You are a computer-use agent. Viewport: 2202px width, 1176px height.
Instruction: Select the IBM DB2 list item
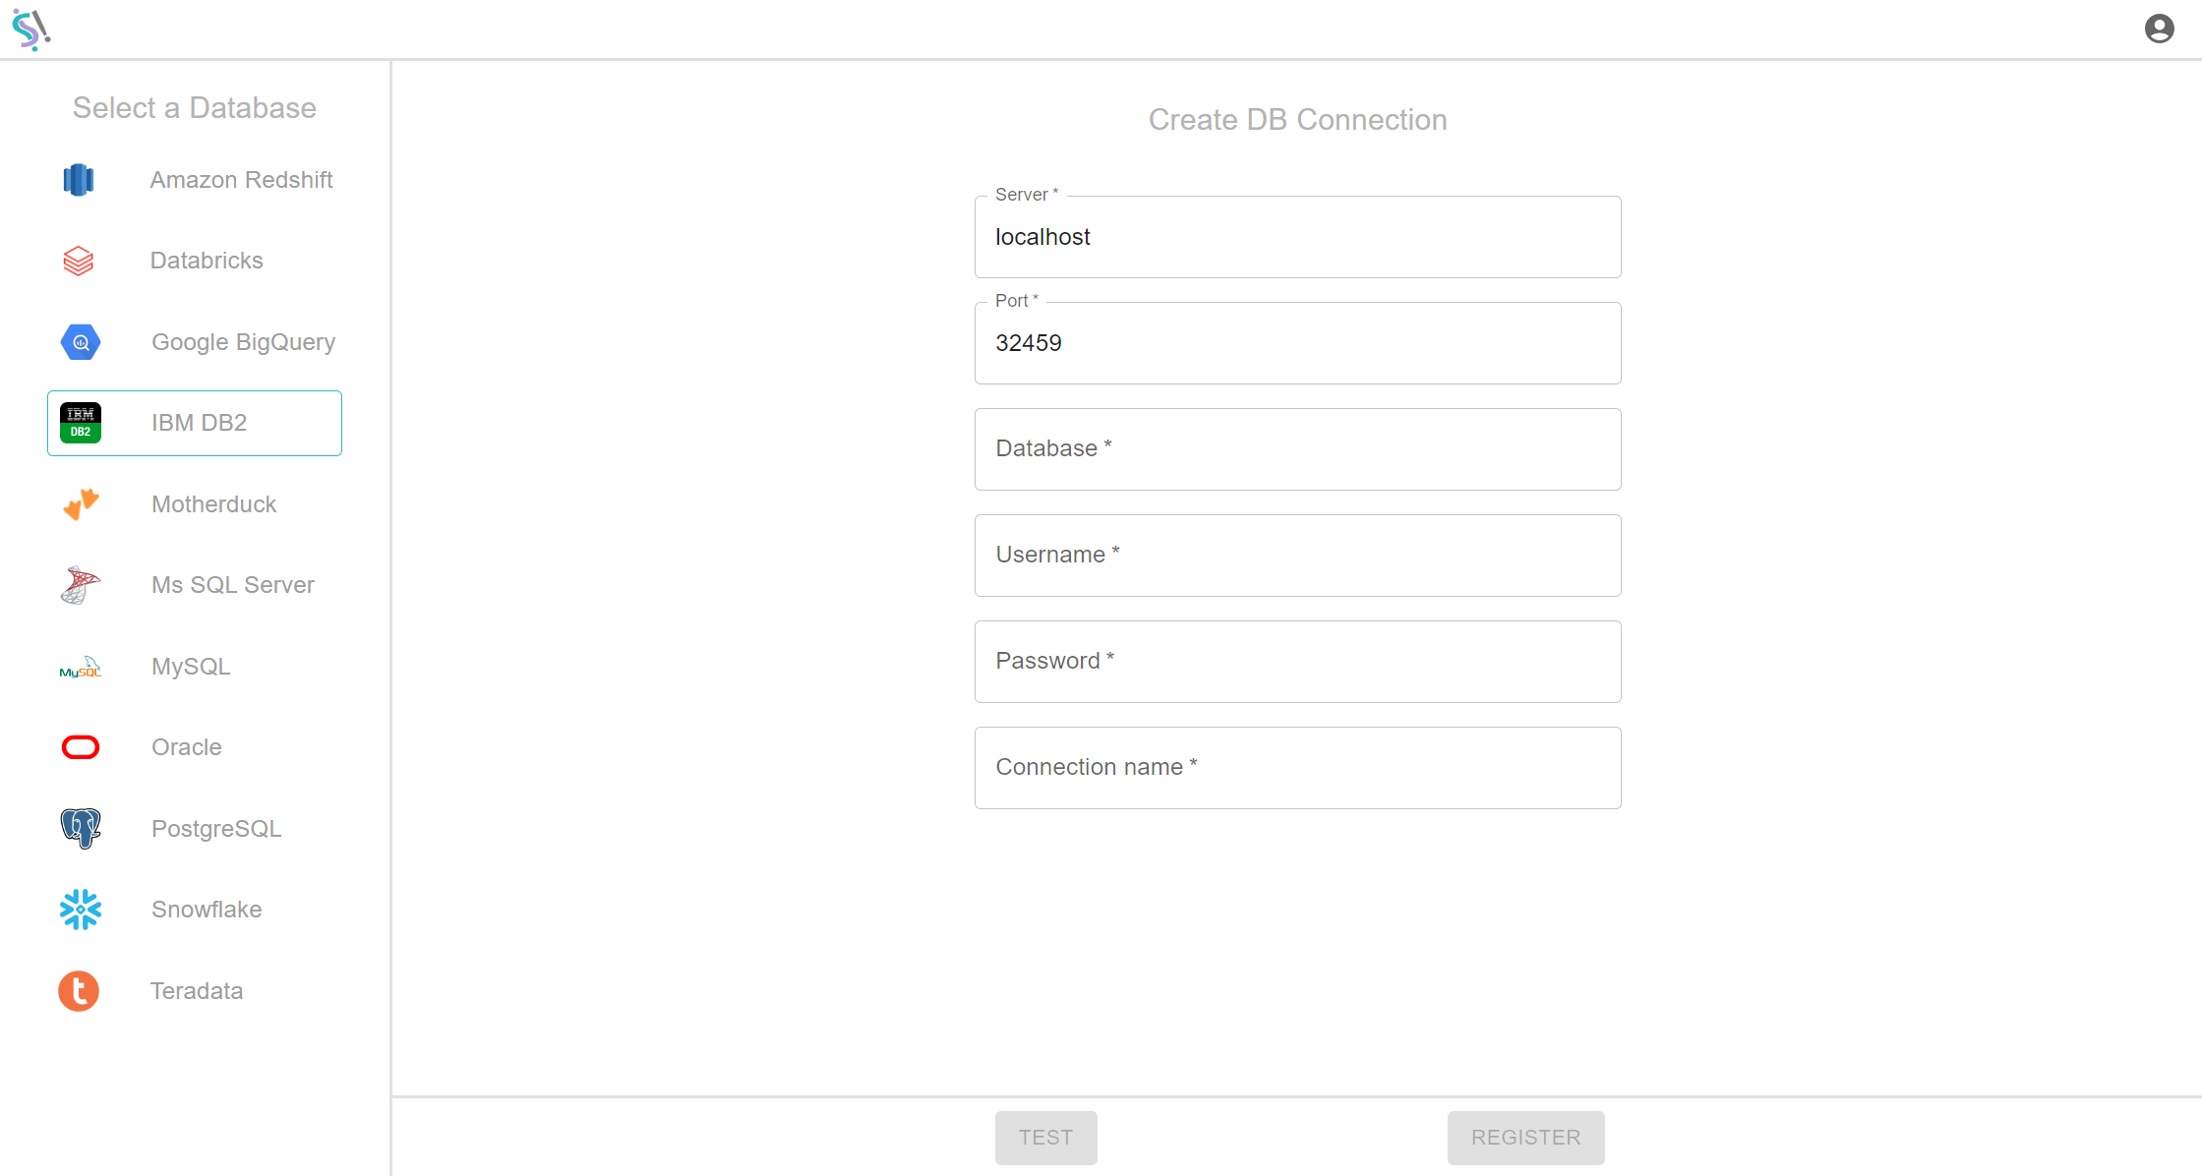click(195, 424)
